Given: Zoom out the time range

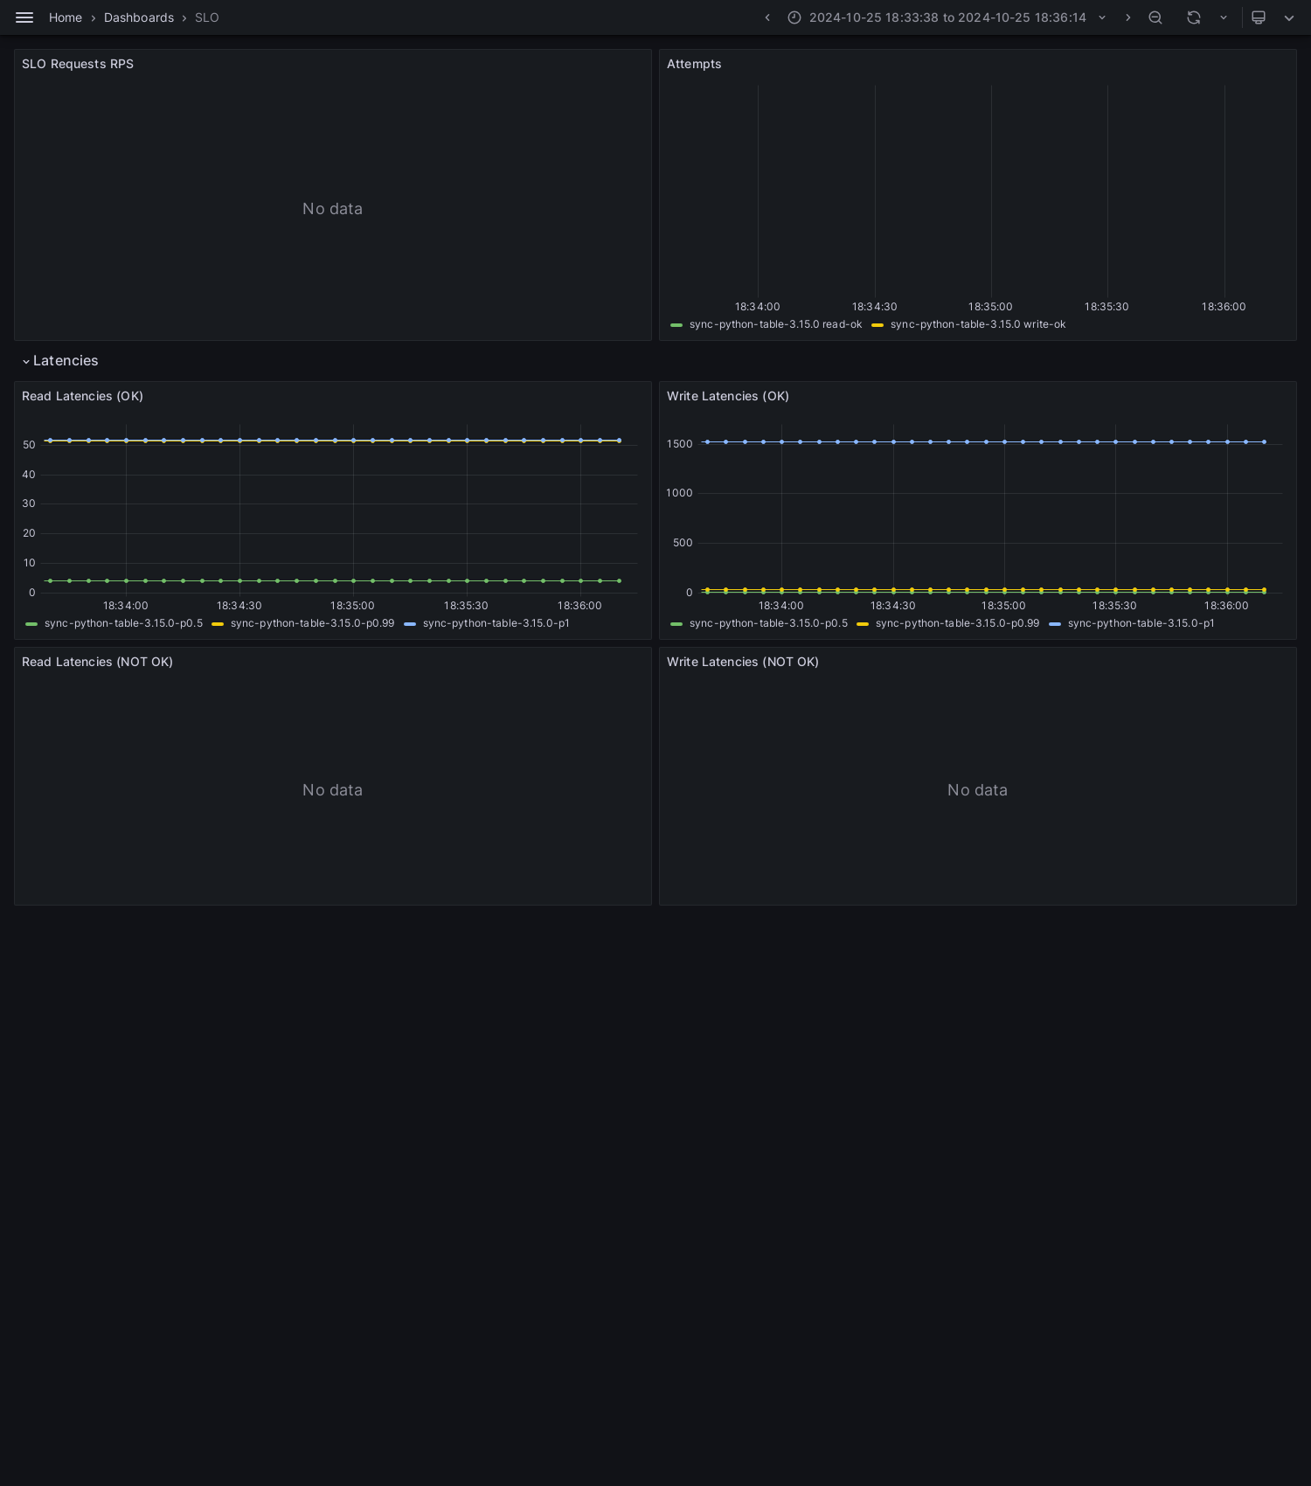Looking at the screenshot, I should tap(1155, 17).
